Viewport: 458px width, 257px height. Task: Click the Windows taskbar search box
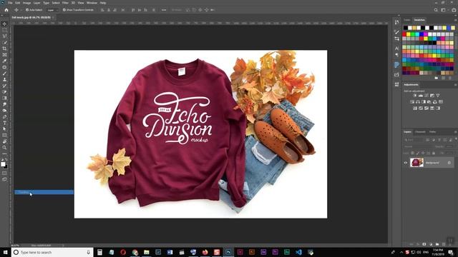[x=52, y=252]
